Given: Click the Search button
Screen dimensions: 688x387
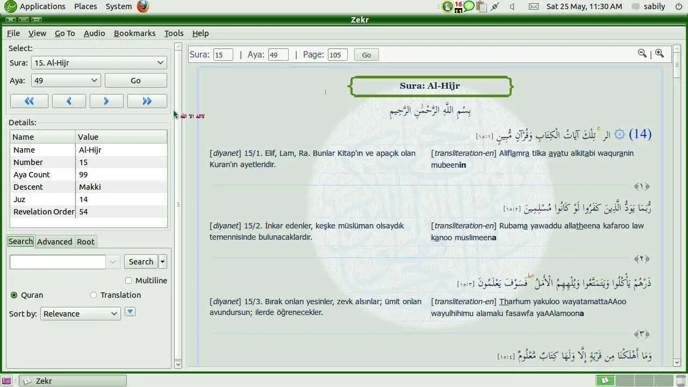Looking at the screenshot, I should [x=141, y=262].
